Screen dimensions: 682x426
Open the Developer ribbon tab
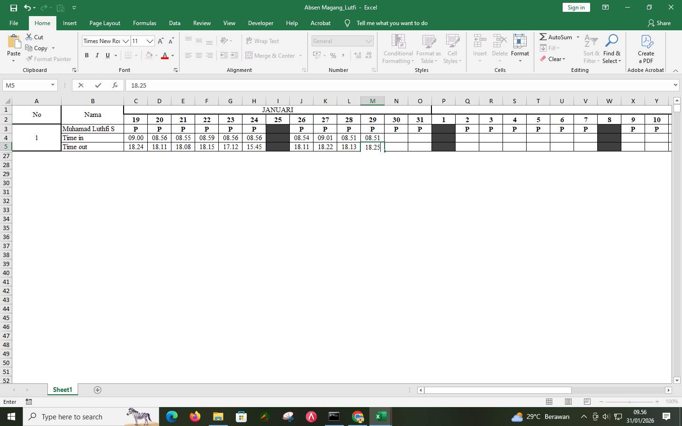tap(261, 23)
